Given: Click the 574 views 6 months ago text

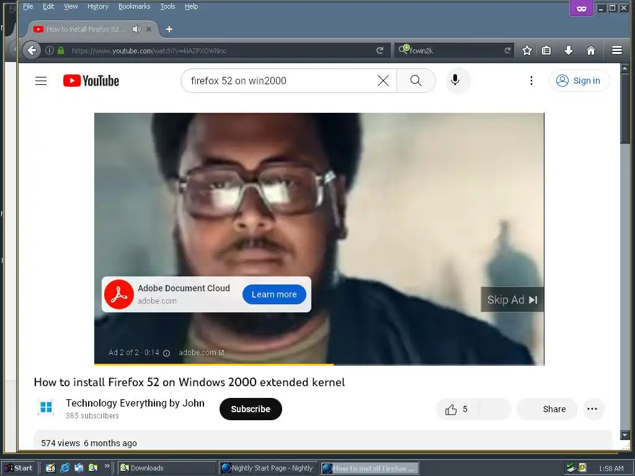Looking at the screenshot, I should point(89,443).
